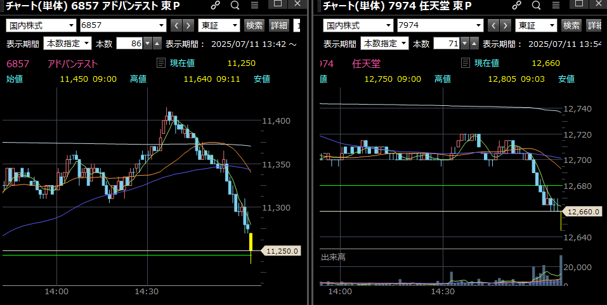Click the 11,400 axis label on the Advantest chart
Image resolution: width=607 pixels, height=305 pixels.
(277, 120)
